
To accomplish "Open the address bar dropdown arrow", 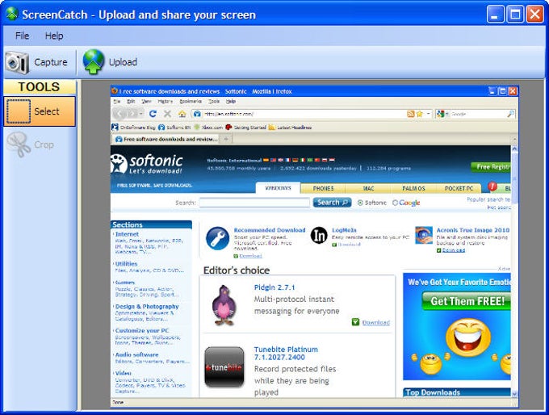I will [x=428, y=114].
